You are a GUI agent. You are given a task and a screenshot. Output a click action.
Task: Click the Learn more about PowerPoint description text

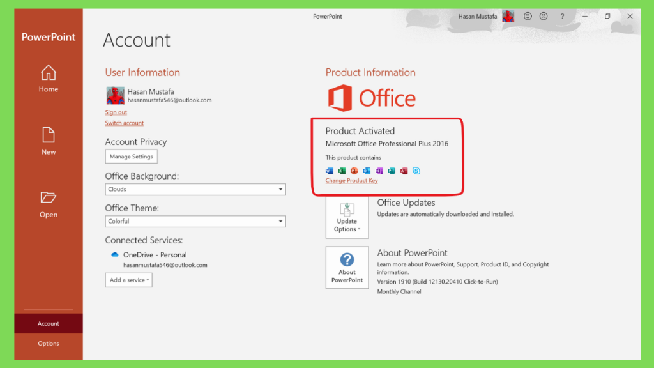(463, 268)
